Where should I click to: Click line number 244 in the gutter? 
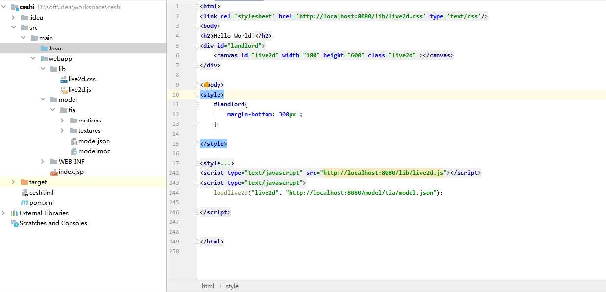[x=174, y=193]
